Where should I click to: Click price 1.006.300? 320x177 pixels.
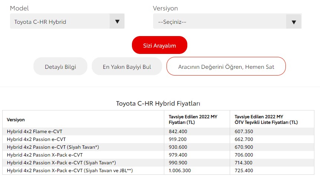click(x=180, y=170)
